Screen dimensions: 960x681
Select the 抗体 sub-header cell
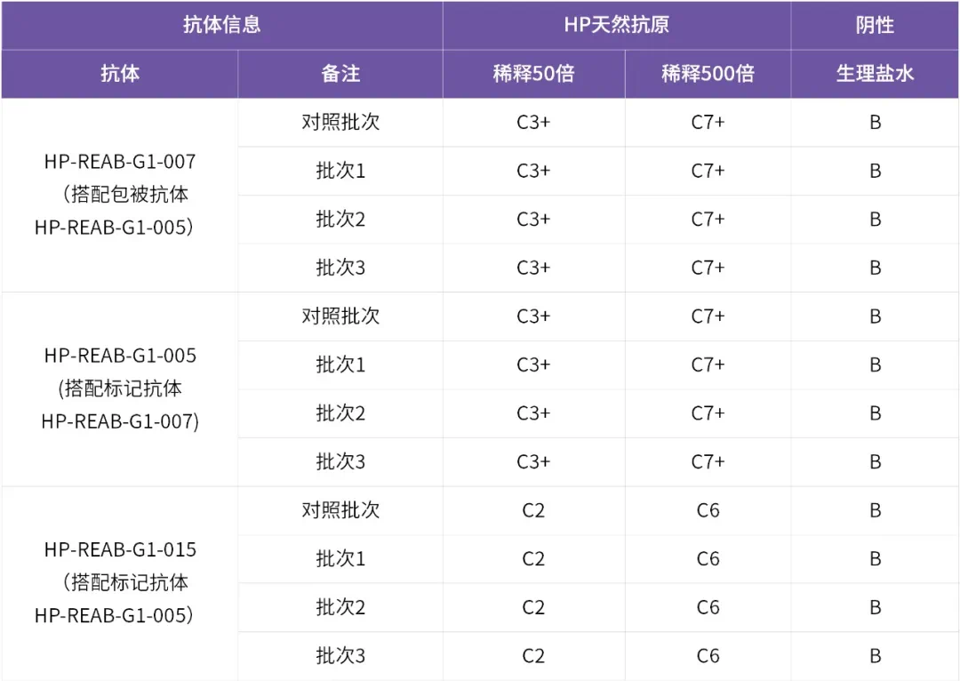120,74
